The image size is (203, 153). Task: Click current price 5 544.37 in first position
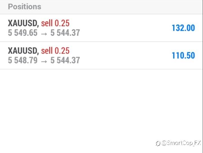coord(65,33)
